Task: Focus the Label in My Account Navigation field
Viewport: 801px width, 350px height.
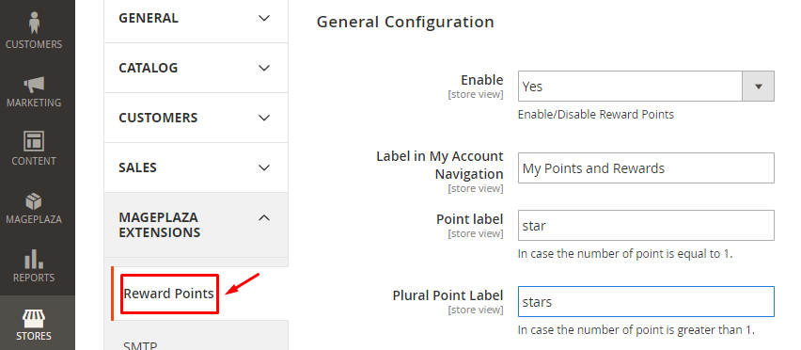Action: [x=646, y=167]
